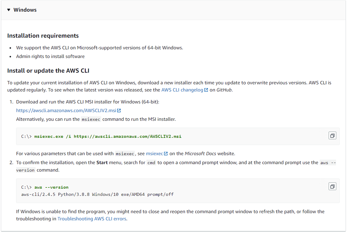Open Troubleshooting AWS CLI errors link
The image size is (348, 232).
[x=92, y=219]
